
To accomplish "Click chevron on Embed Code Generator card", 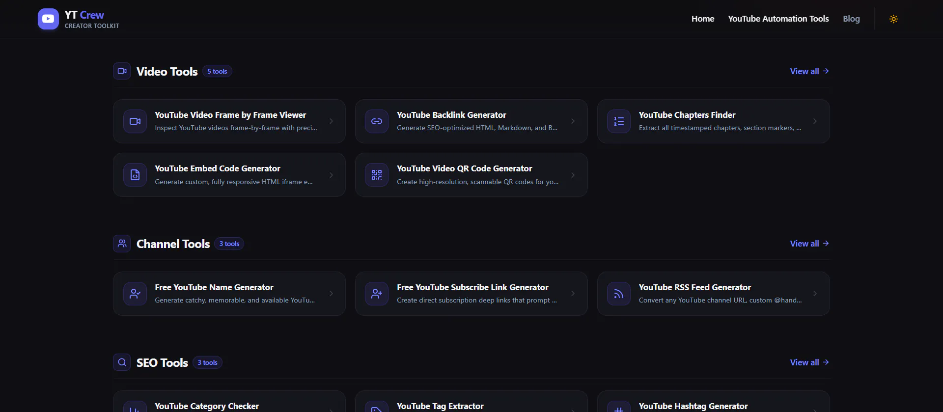I will (331, 175).
